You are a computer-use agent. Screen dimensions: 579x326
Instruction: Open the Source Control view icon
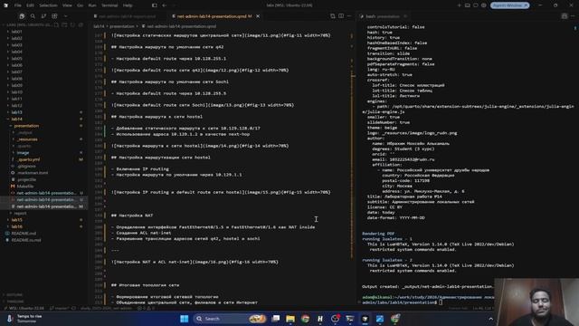pos(43,16)
